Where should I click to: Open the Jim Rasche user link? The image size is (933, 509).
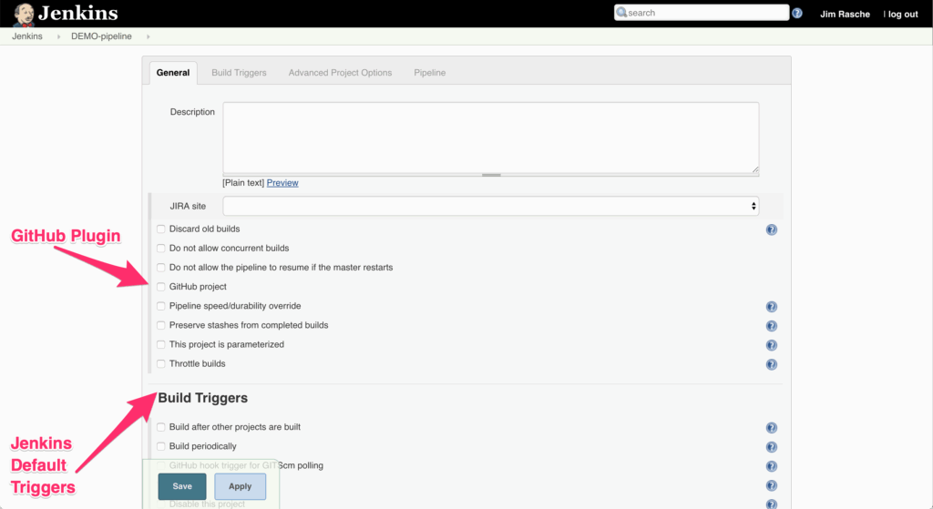[845, 15]
